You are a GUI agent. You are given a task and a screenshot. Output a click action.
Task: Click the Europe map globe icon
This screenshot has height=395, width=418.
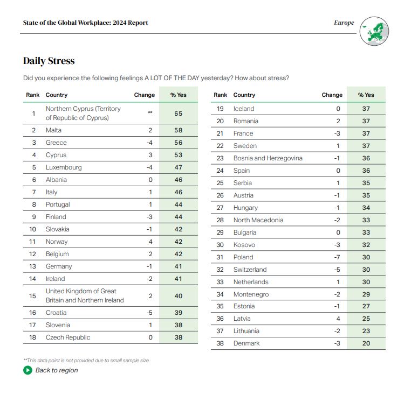[x=374, y=31]
